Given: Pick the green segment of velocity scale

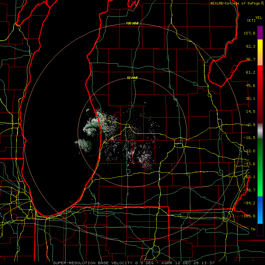Looking at the screenshot, I should click(260, 167).
